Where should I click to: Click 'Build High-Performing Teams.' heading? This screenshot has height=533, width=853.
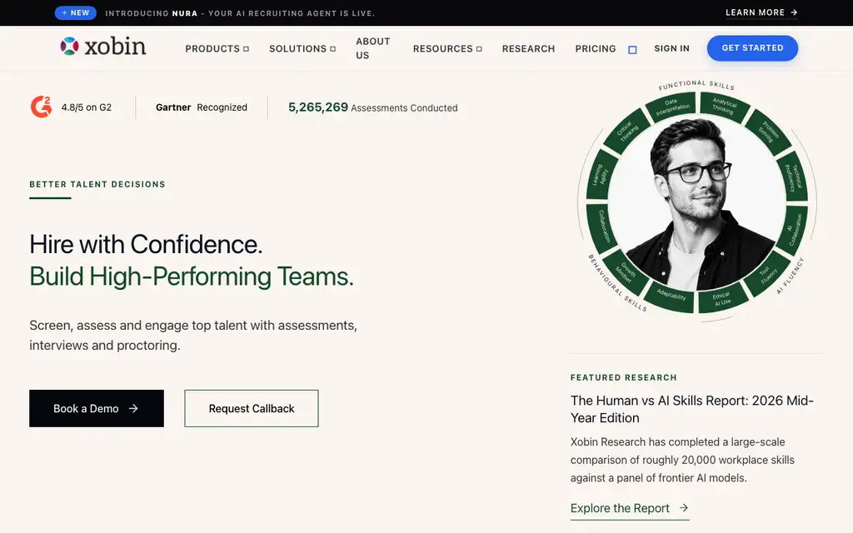(192, 276)
